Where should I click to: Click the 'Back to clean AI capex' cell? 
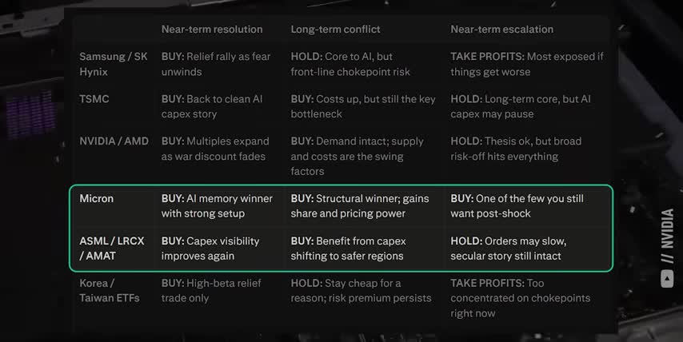point(211,106)
